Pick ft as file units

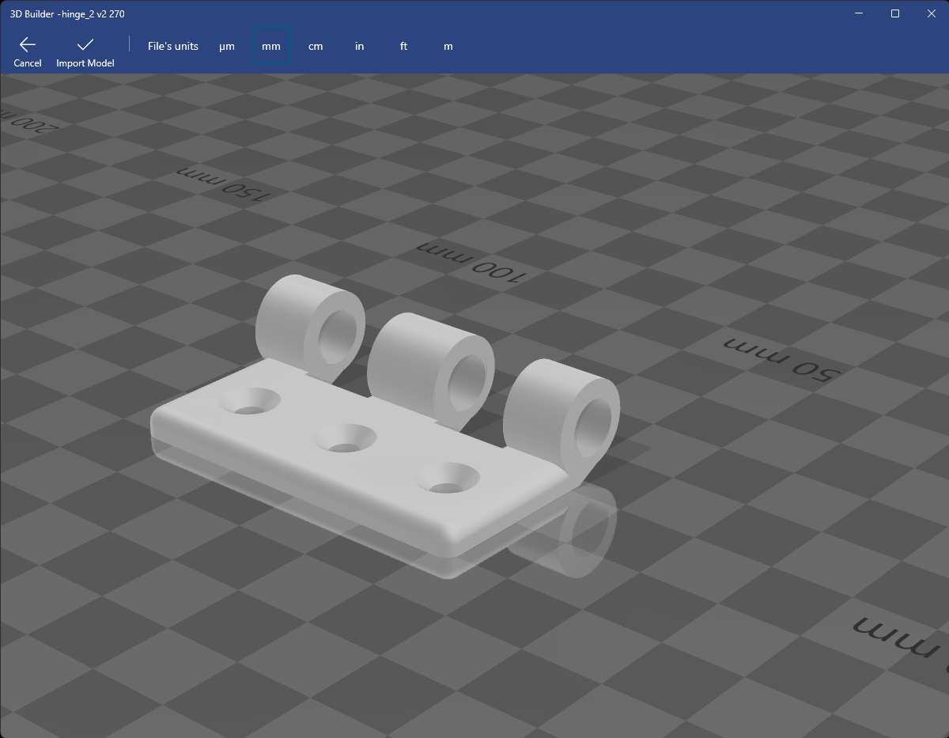[x=404, y=46]
